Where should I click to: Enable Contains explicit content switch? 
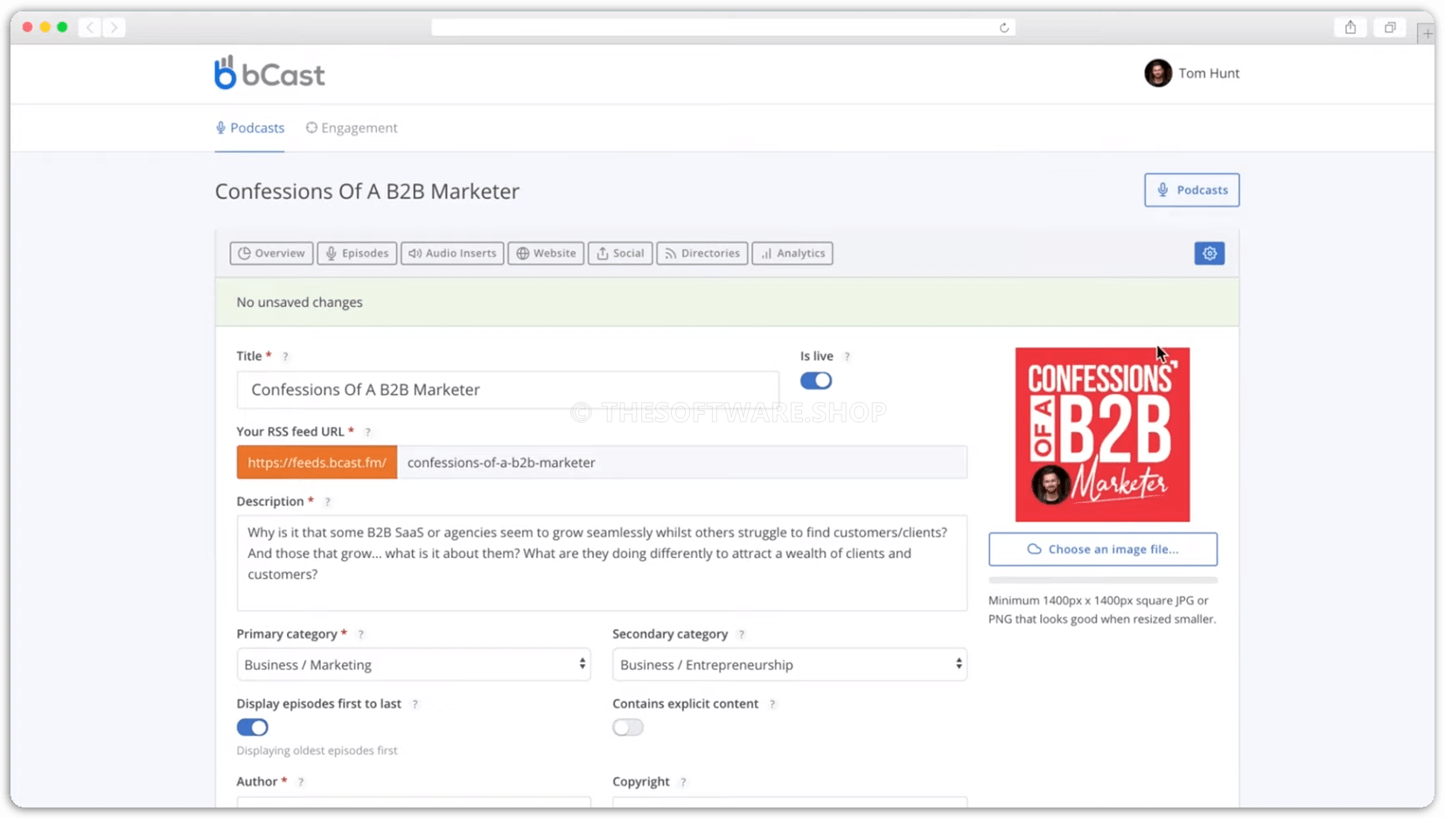tap(627, 728)
